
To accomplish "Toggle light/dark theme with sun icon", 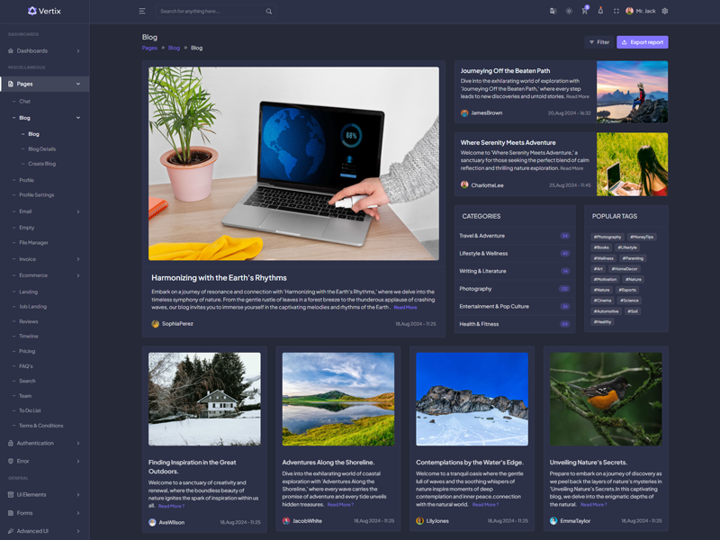I will [569, 11].
